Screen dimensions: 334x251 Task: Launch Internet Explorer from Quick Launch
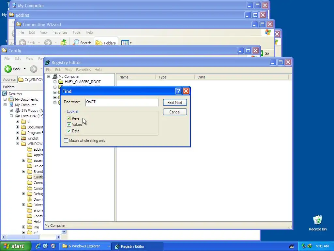pos(38,246)
